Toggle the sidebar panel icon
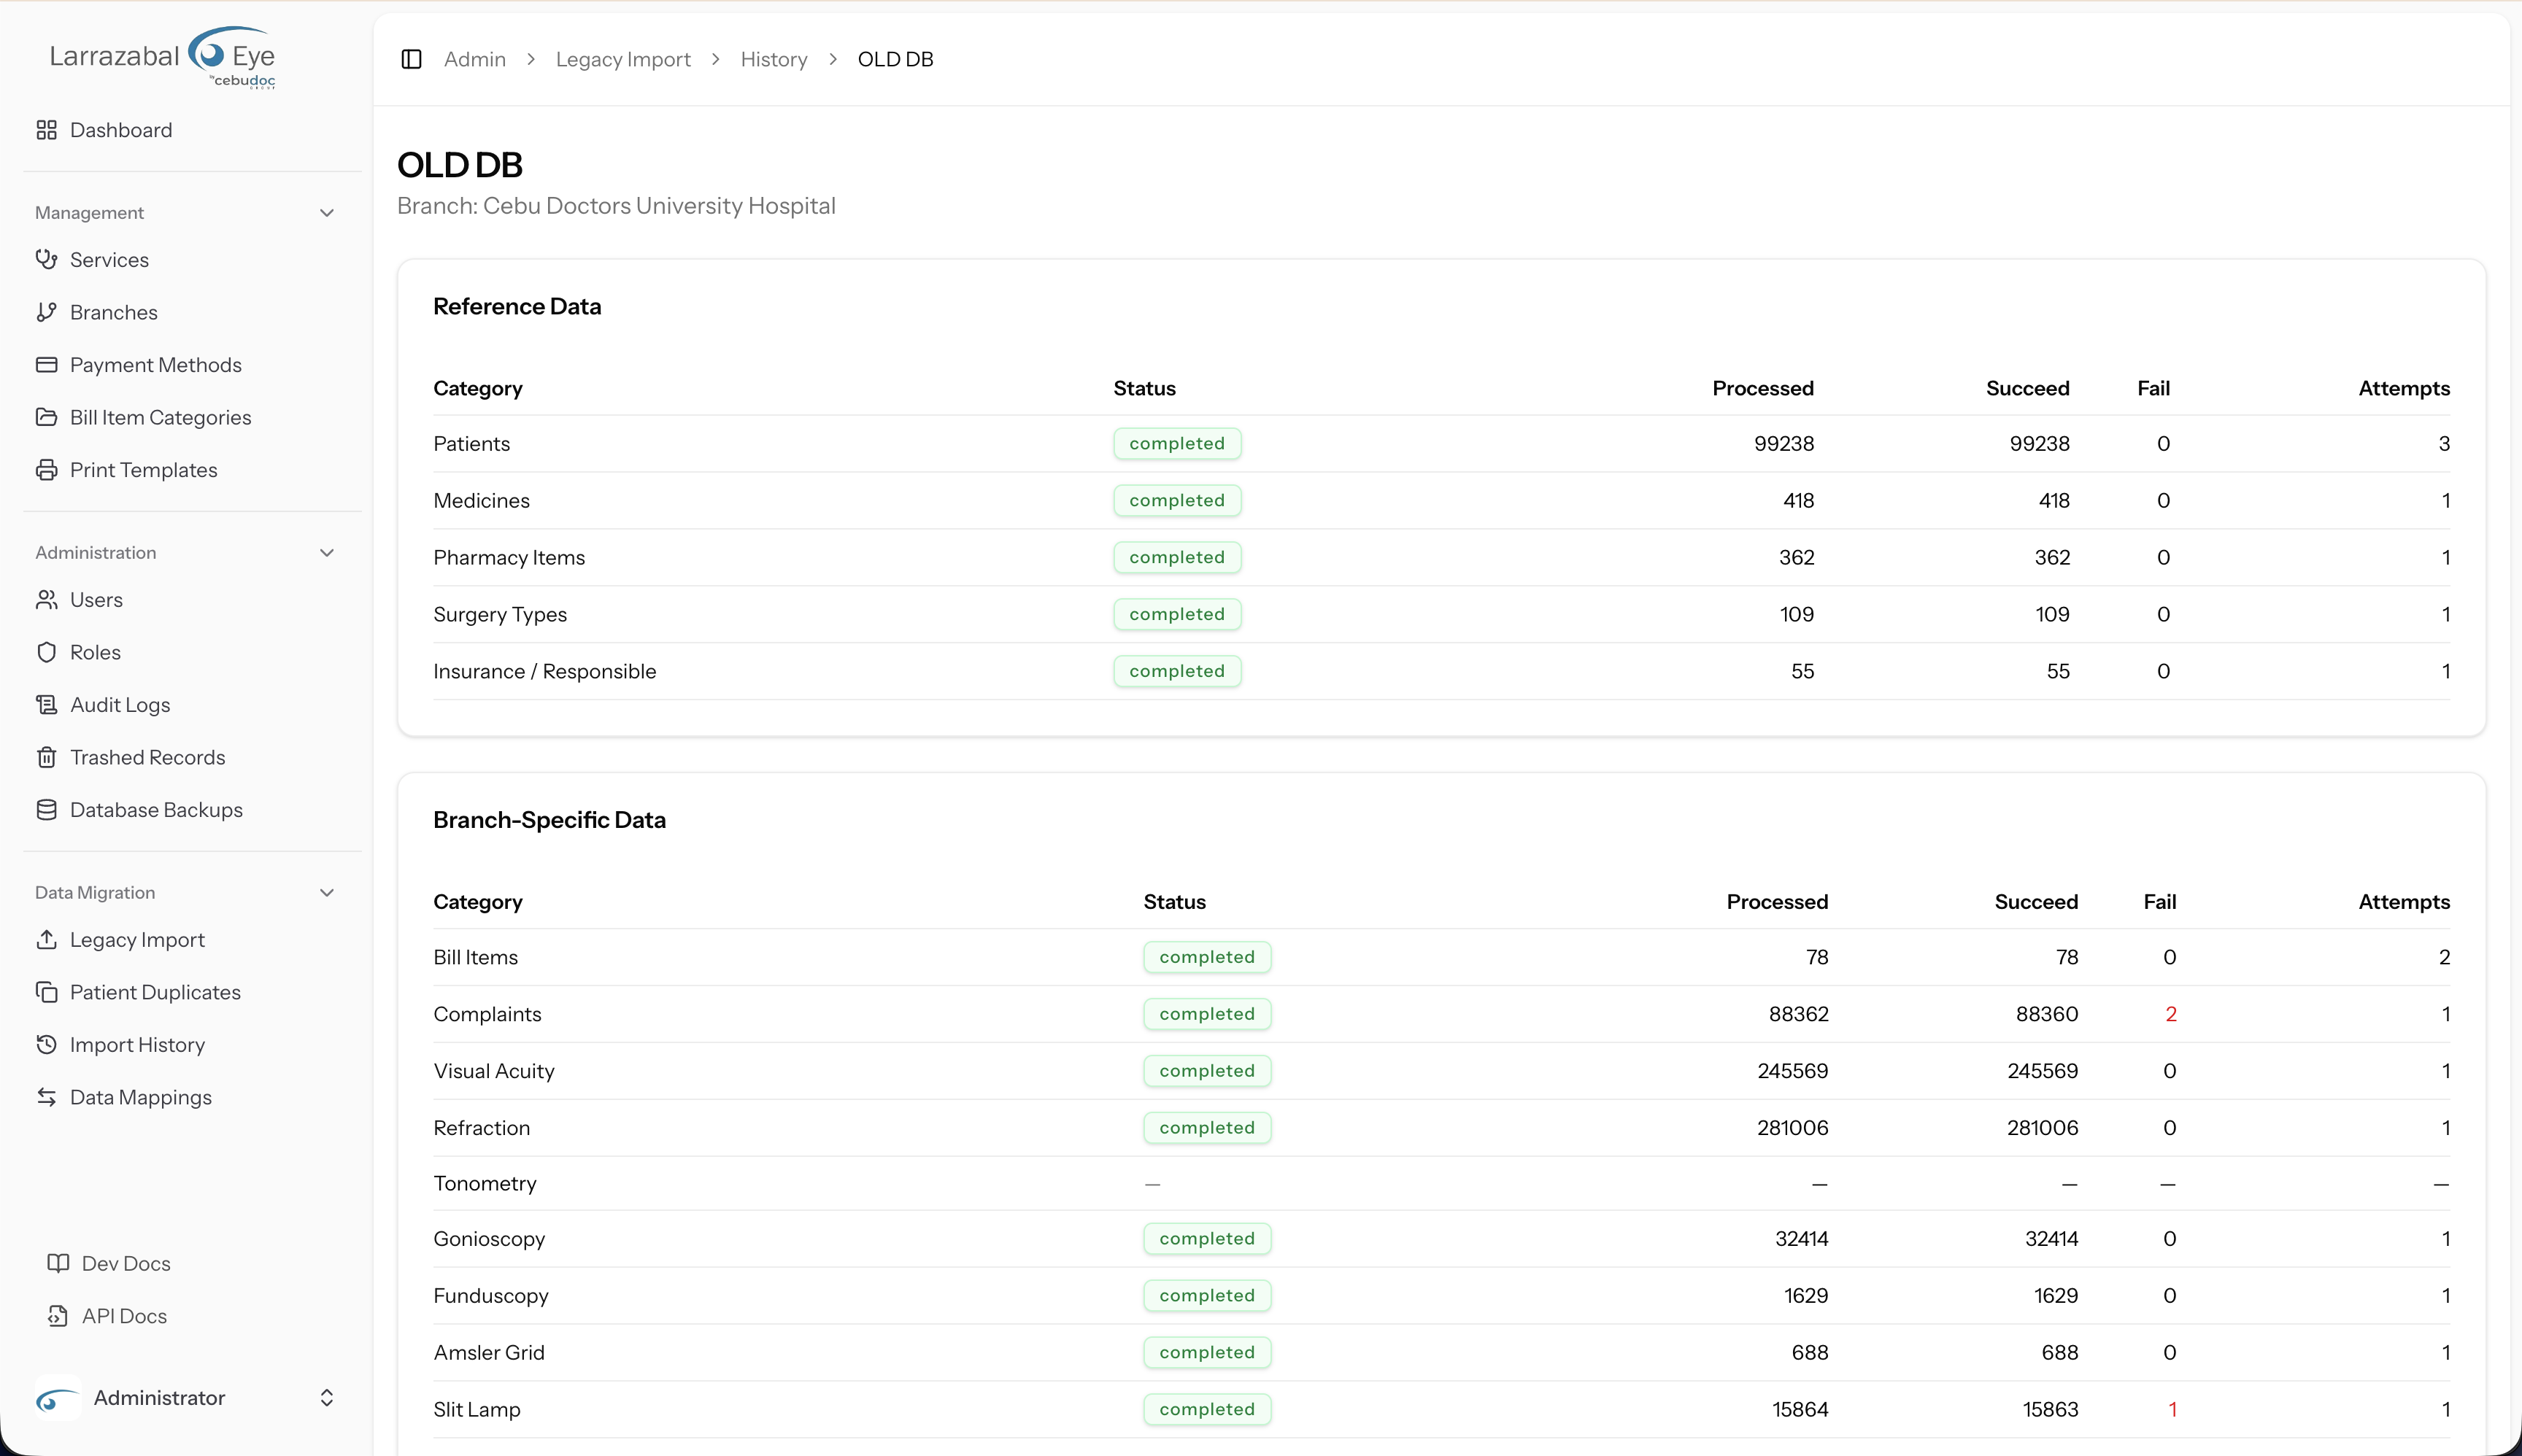Screen dimensions: 2522x1456 pyautogui.click(x=411, y=59)
